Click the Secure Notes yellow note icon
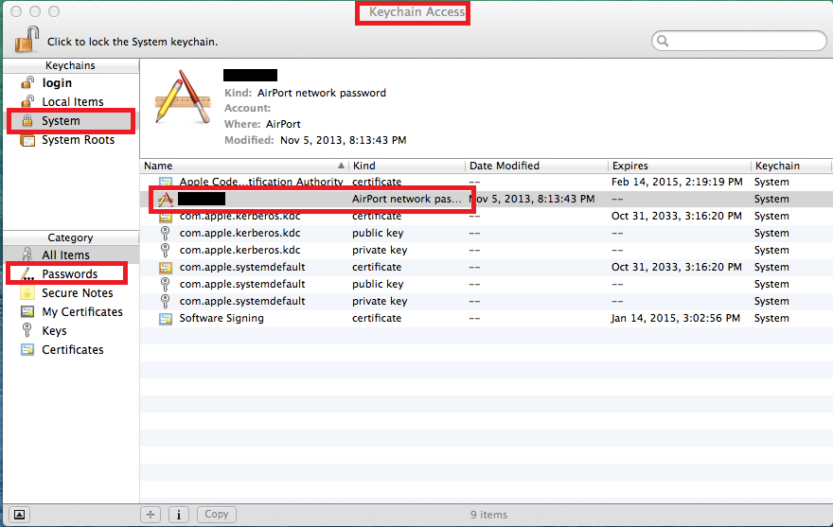 [27, 292]
